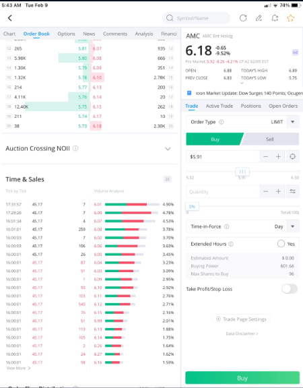The height and width of the screenshot is (388, 303).
Task: Add a price alert with bell icon
Action: pyautogui.click(x=275, y=18)
